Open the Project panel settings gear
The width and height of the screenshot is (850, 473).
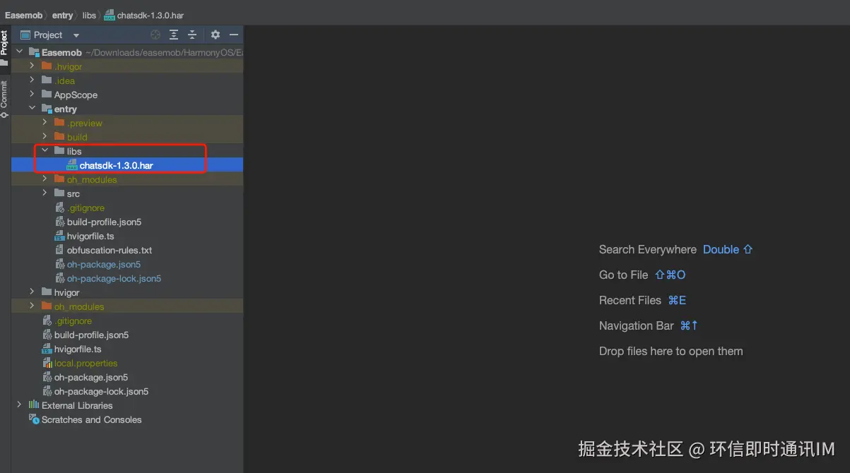[x=214, y=34]
